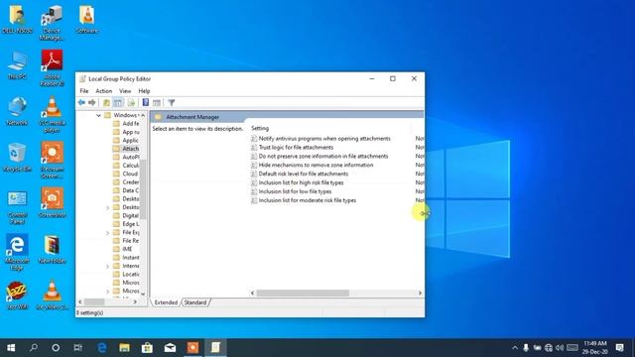Open the File menu

83,91
